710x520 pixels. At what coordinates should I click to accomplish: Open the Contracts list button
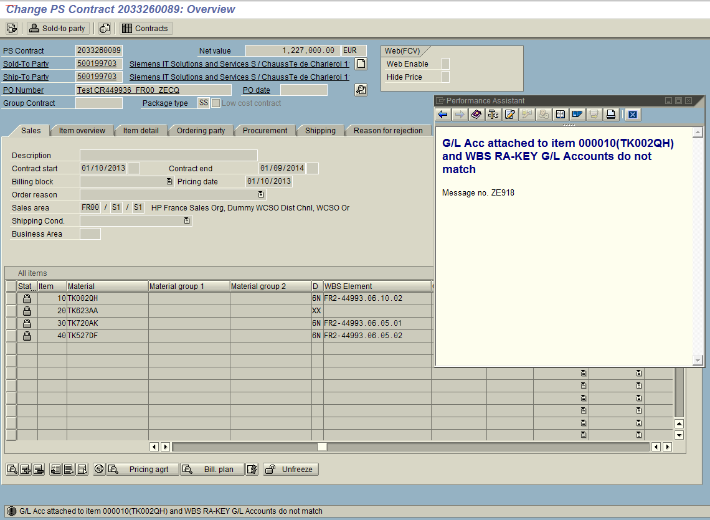pyautogui.click(x=146, y=28)
